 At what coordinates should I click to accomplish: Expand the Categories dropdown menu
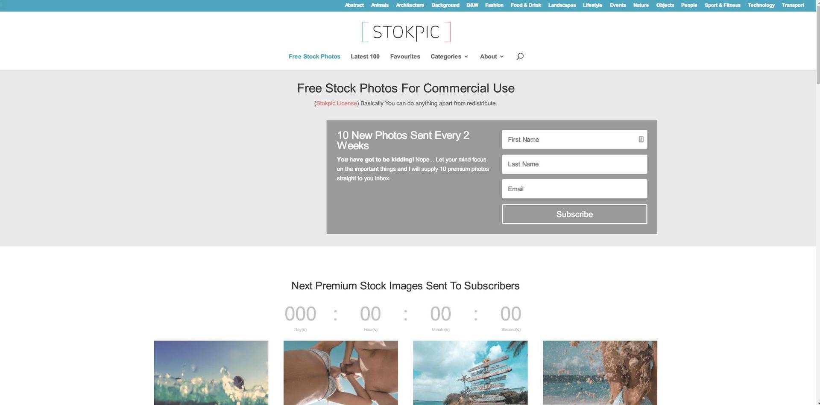[x=449, y=56]
